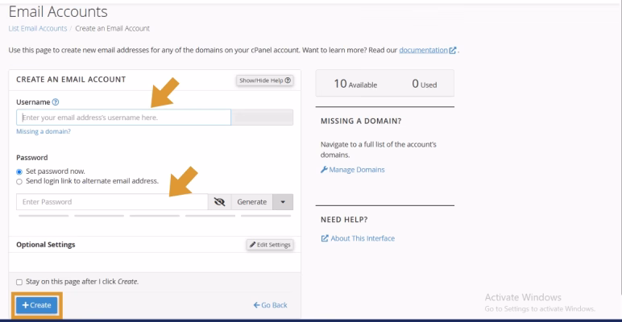This screenshot has width=622, height=322.
Task: Click the Show/Hide Help button
Action: pos(263,80)
